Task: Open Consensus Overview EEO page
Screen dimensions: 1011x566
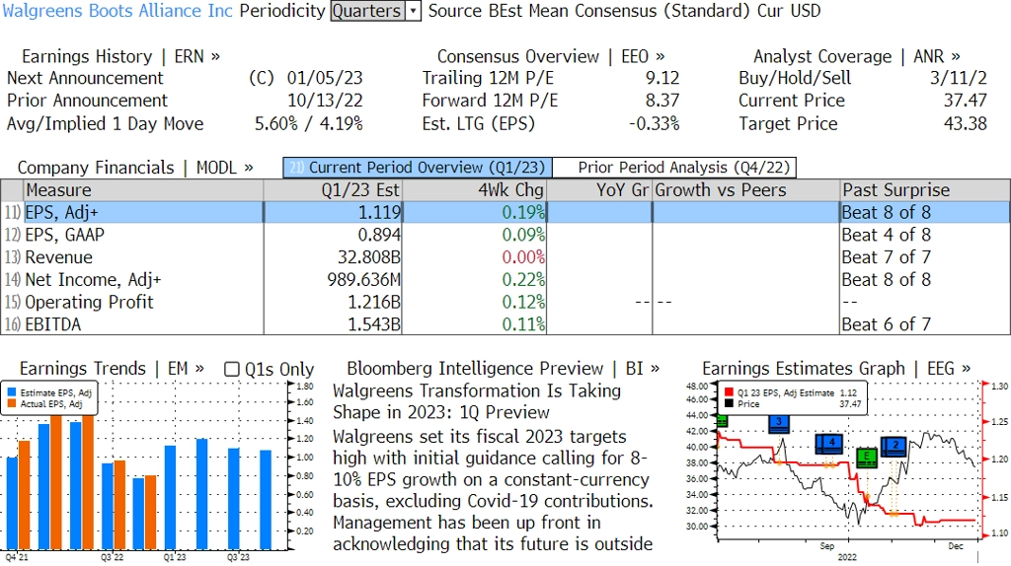Action: tap(551, 56)
